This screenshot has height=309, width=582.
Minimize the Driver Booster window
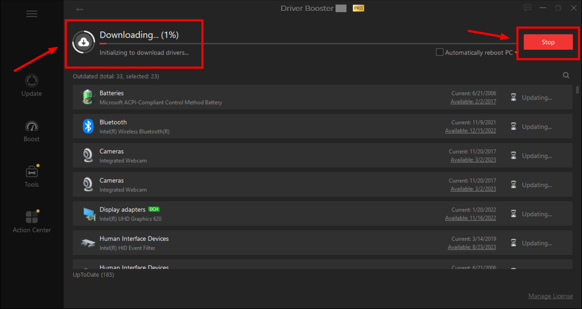pos(543,8)
